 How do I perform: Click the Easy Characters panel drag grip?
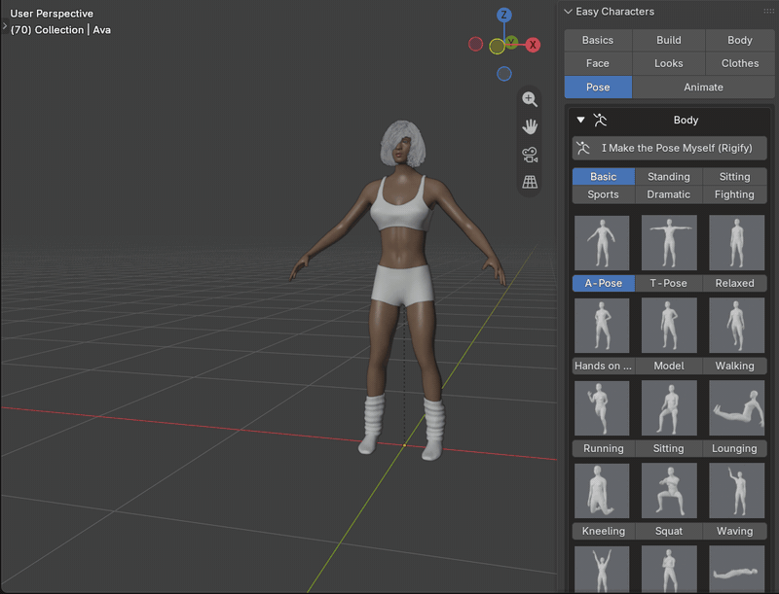coord(768,12)
